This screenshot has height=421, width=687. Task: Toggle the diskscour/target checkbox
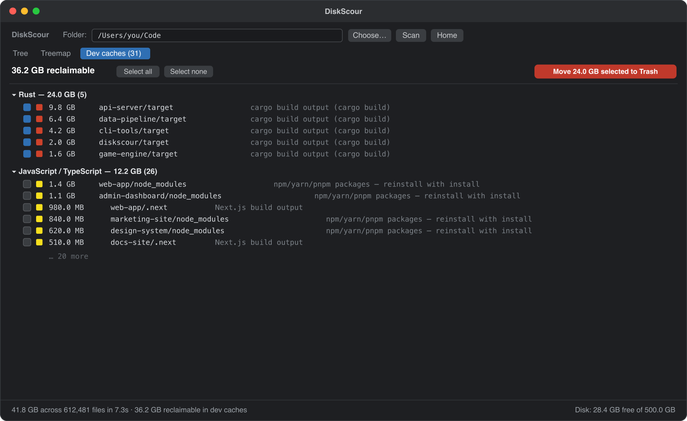27,142
